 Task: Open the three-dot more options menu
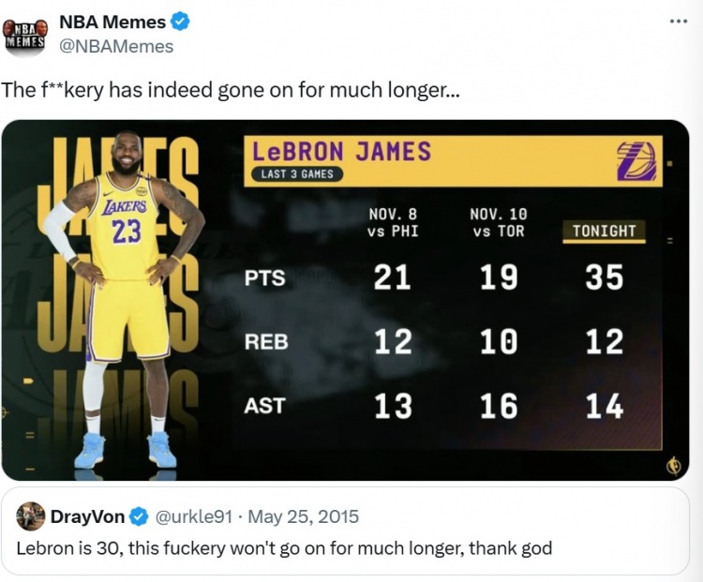pyautogui.click(x=678, y=21)
